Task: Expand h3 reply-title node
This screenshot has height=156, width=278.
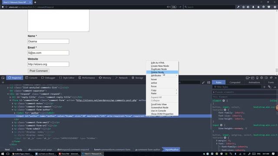Action: click(10, 97)
